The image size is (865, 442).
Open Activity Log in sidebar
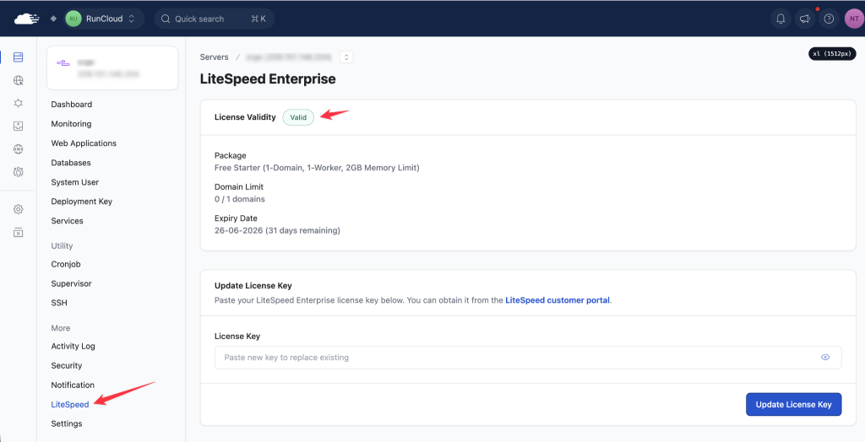tap(73, 346)
